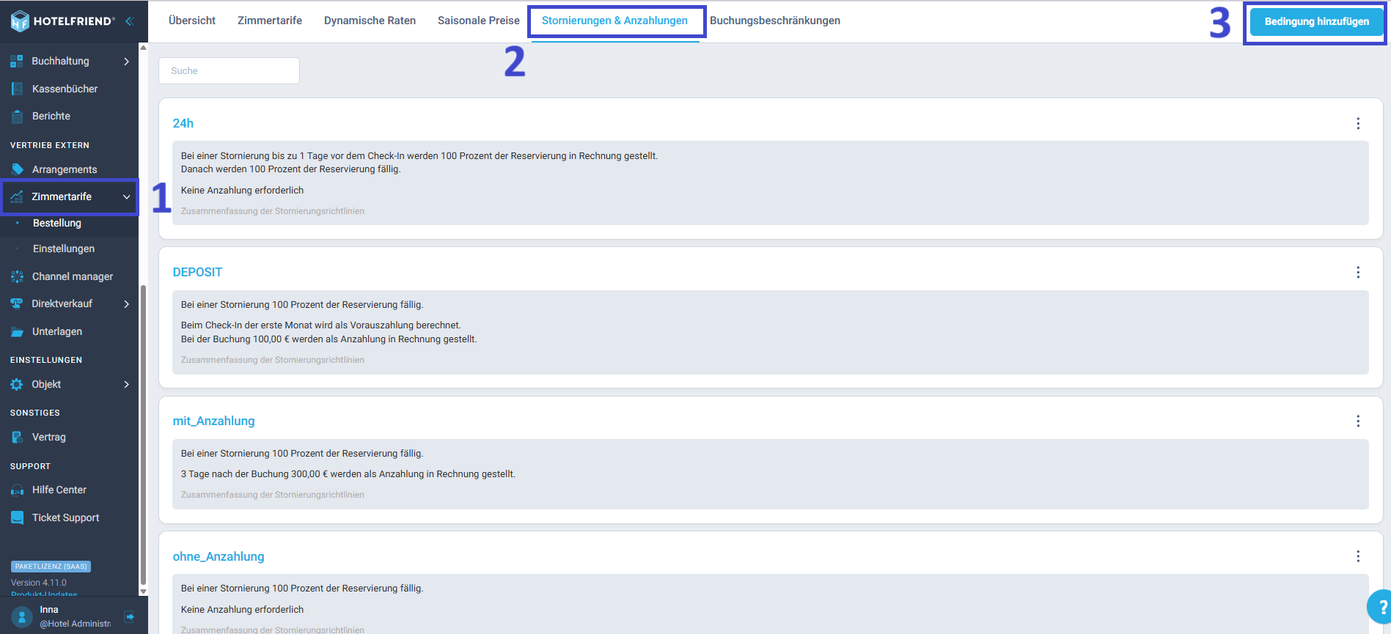1391x634 pixels.
Task: Click the Zimmertarife chart icon
Action: (x=17, y=196)
